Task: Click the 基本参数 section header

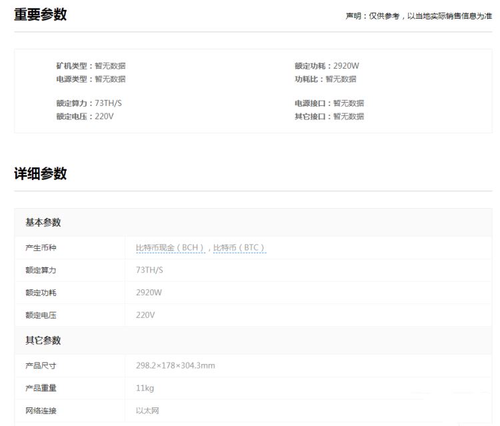Action: tap(43, 223)
